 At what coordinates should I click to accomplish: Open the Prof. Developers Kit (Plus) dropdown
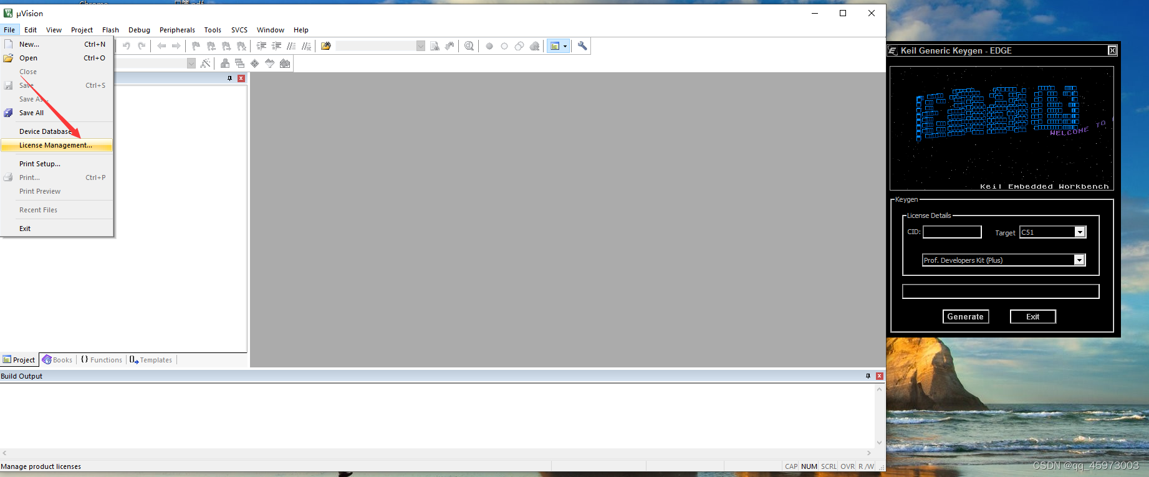pos(1079,260)
